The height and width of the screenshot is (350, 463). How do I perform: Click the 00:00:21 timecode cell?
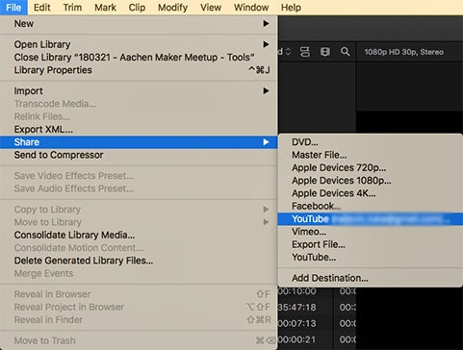pyautogui.click(x=296, y=339)
